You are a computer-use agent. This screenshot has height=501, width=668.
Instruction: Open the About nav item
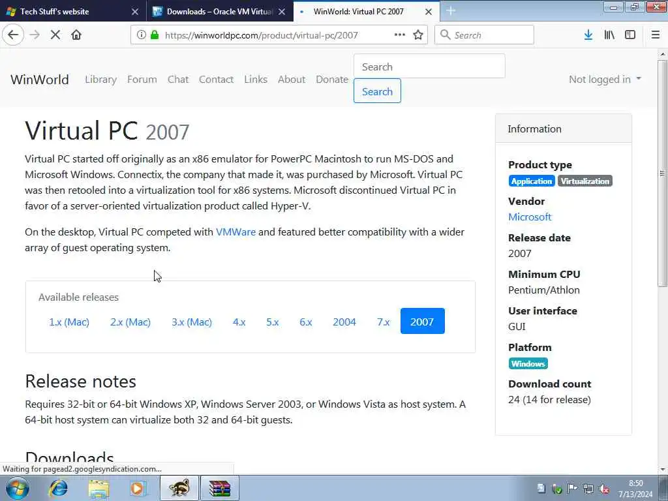tap(292, 79)
